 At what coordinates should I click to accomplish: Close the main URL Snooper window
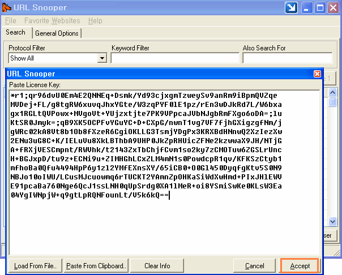(x=334, y=8)
